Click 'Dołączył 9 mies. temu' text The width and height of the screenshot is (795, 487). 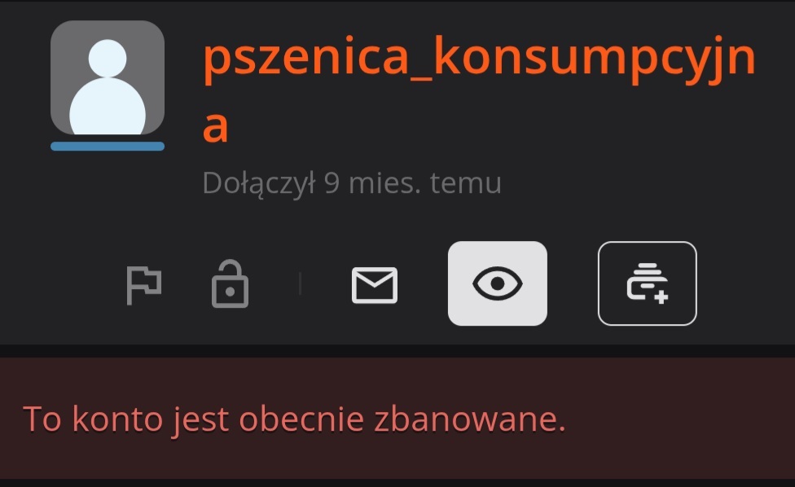tap(352, 183)
